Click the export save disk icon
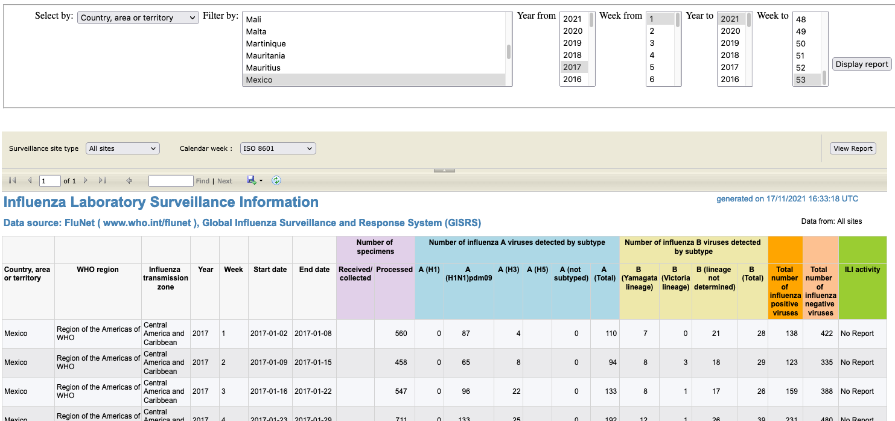Viewport: 895px width, 421px height. [x=252, y=180]
